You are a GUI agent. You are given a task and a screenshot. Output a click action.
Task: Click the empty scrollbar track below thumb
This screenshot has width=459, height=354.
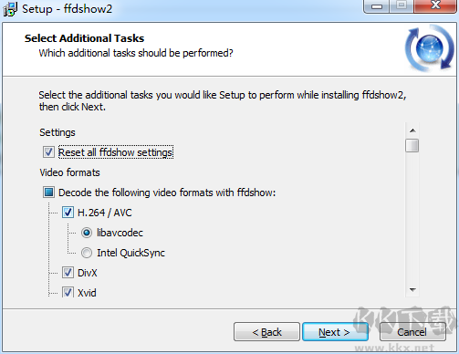click(x=412, y=217)
